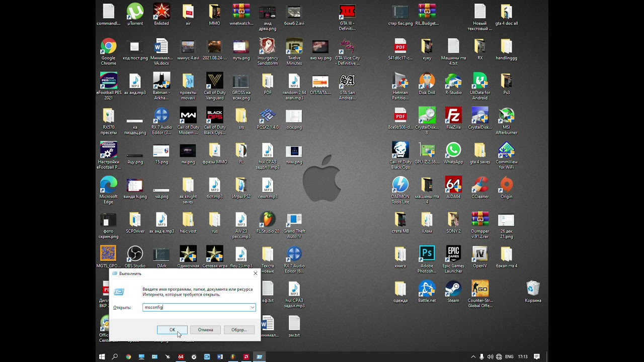Select the UltData for Android icon
The height and width of the screenshot is (362, 644).
pos(480,86)
